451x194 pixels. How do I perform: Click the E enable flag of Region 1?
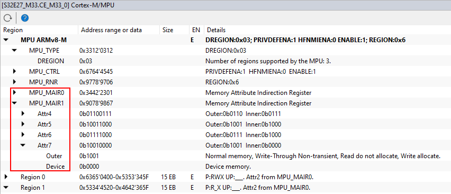pyautogui.click(x=192, y=188)
